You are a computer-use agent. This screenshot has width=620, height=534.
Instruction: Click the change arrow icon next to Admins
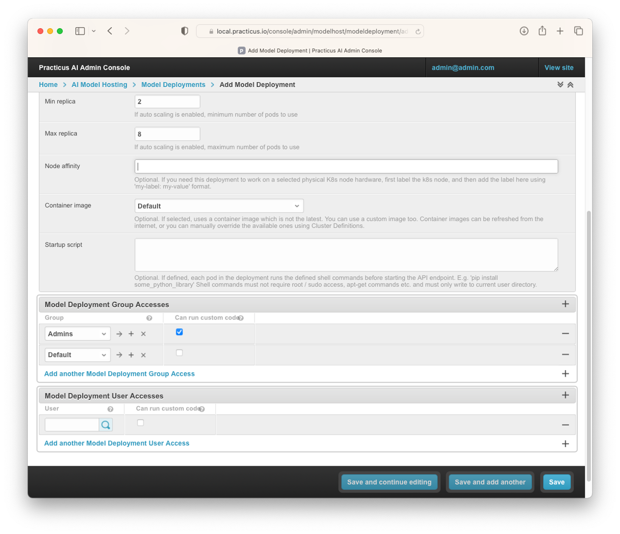119,334
